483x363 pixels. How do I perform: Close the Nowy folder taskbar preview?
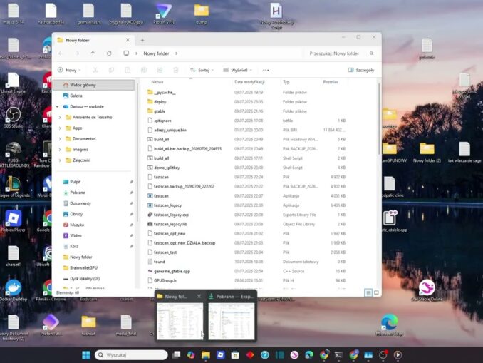(199, 296)
